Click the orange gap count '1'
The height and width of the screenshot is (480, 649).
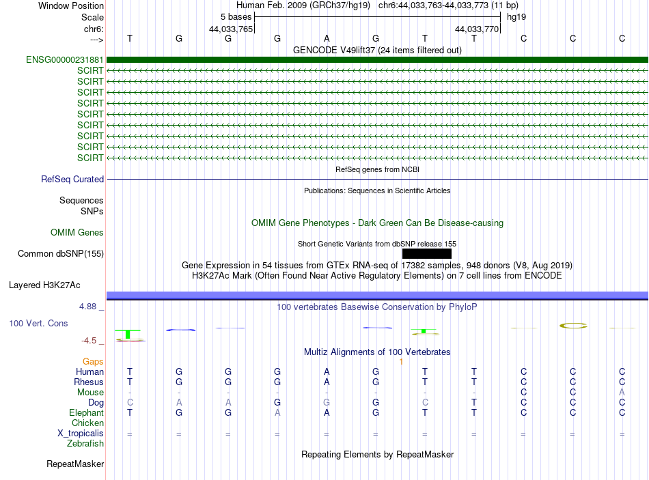[x=401, y=362]
